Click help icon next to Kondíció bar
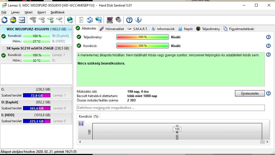The image size is (275, 155). (x=268, y=46)
